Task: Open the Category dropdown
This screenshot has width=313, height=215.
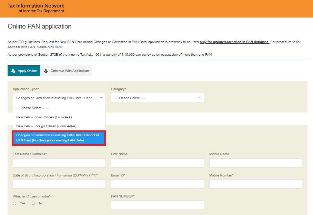Action: pyautogui.click(x=157, y=98)
